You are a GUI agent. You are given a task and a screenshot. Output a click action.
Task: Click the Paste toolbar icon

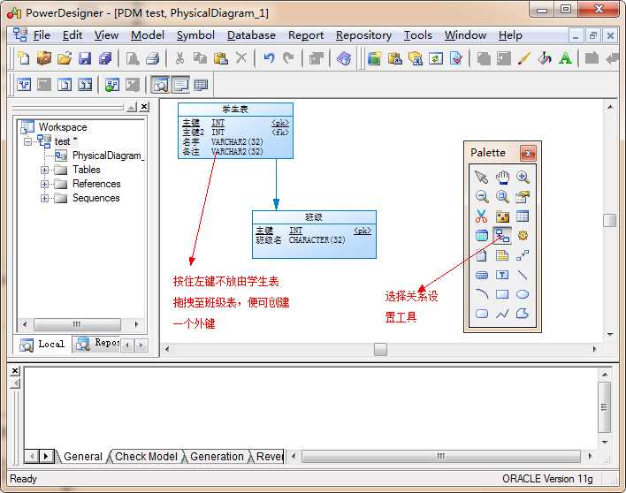click(x=221, y=58)
